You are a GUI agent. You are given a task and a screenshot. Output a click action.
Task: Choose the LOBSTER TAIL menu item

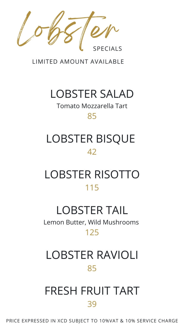pos(92,210)
